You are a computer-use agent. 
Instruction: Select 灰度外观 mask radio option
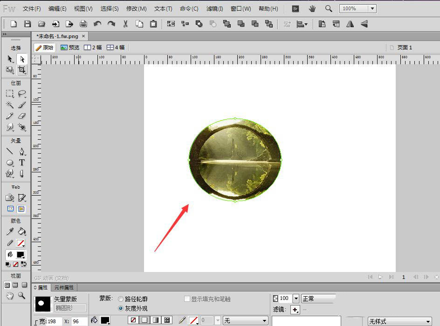(x=121, y=308)
